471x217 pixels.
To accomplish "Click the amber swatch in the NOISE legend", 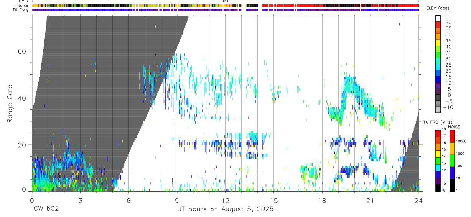I will coord(452,148).
